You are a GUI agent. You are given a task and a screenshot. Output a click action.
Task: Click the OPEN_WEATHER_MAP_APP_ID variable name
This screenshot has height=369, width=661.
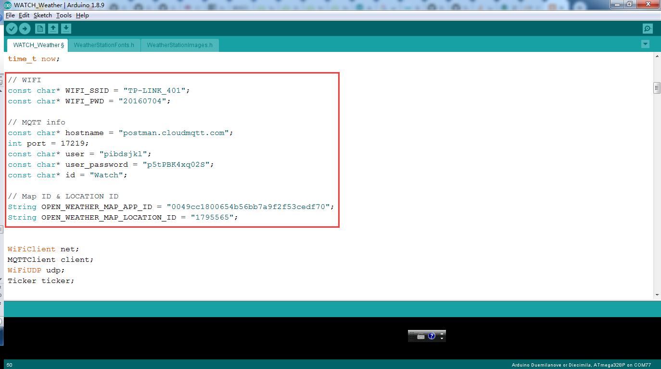pos(97,207)
